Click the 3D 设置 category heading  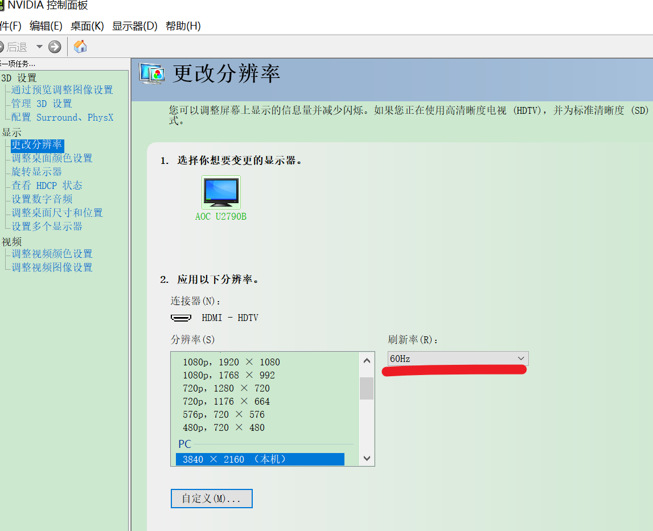tap(19, 78)
